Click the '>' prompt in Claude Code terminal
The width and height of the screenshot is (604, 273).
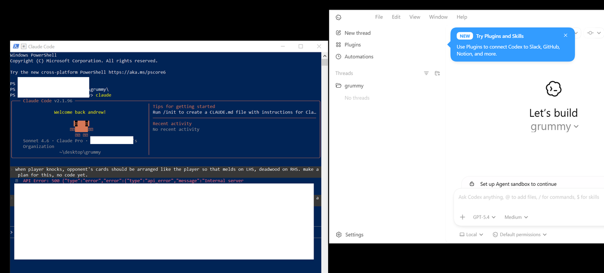tap(12, 233)
